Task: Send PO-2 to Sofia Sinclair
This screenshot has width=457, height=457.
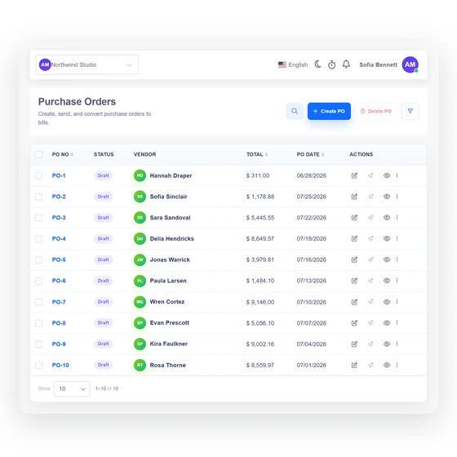Action: tap(370, 197)
